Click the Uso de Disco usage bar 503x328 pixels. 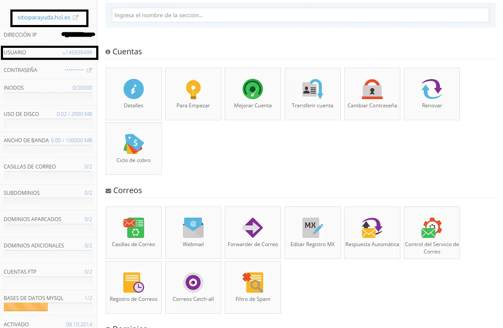coord(48,123)
